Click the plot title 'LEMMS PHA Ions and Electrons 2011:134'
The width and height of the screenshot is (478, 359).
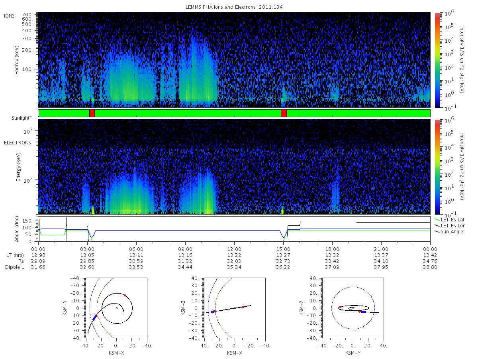(234, 7)
